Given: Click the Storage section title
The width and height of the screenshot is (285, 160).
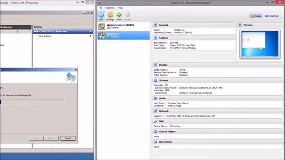Looking at the screenshot, I should 163,80.
